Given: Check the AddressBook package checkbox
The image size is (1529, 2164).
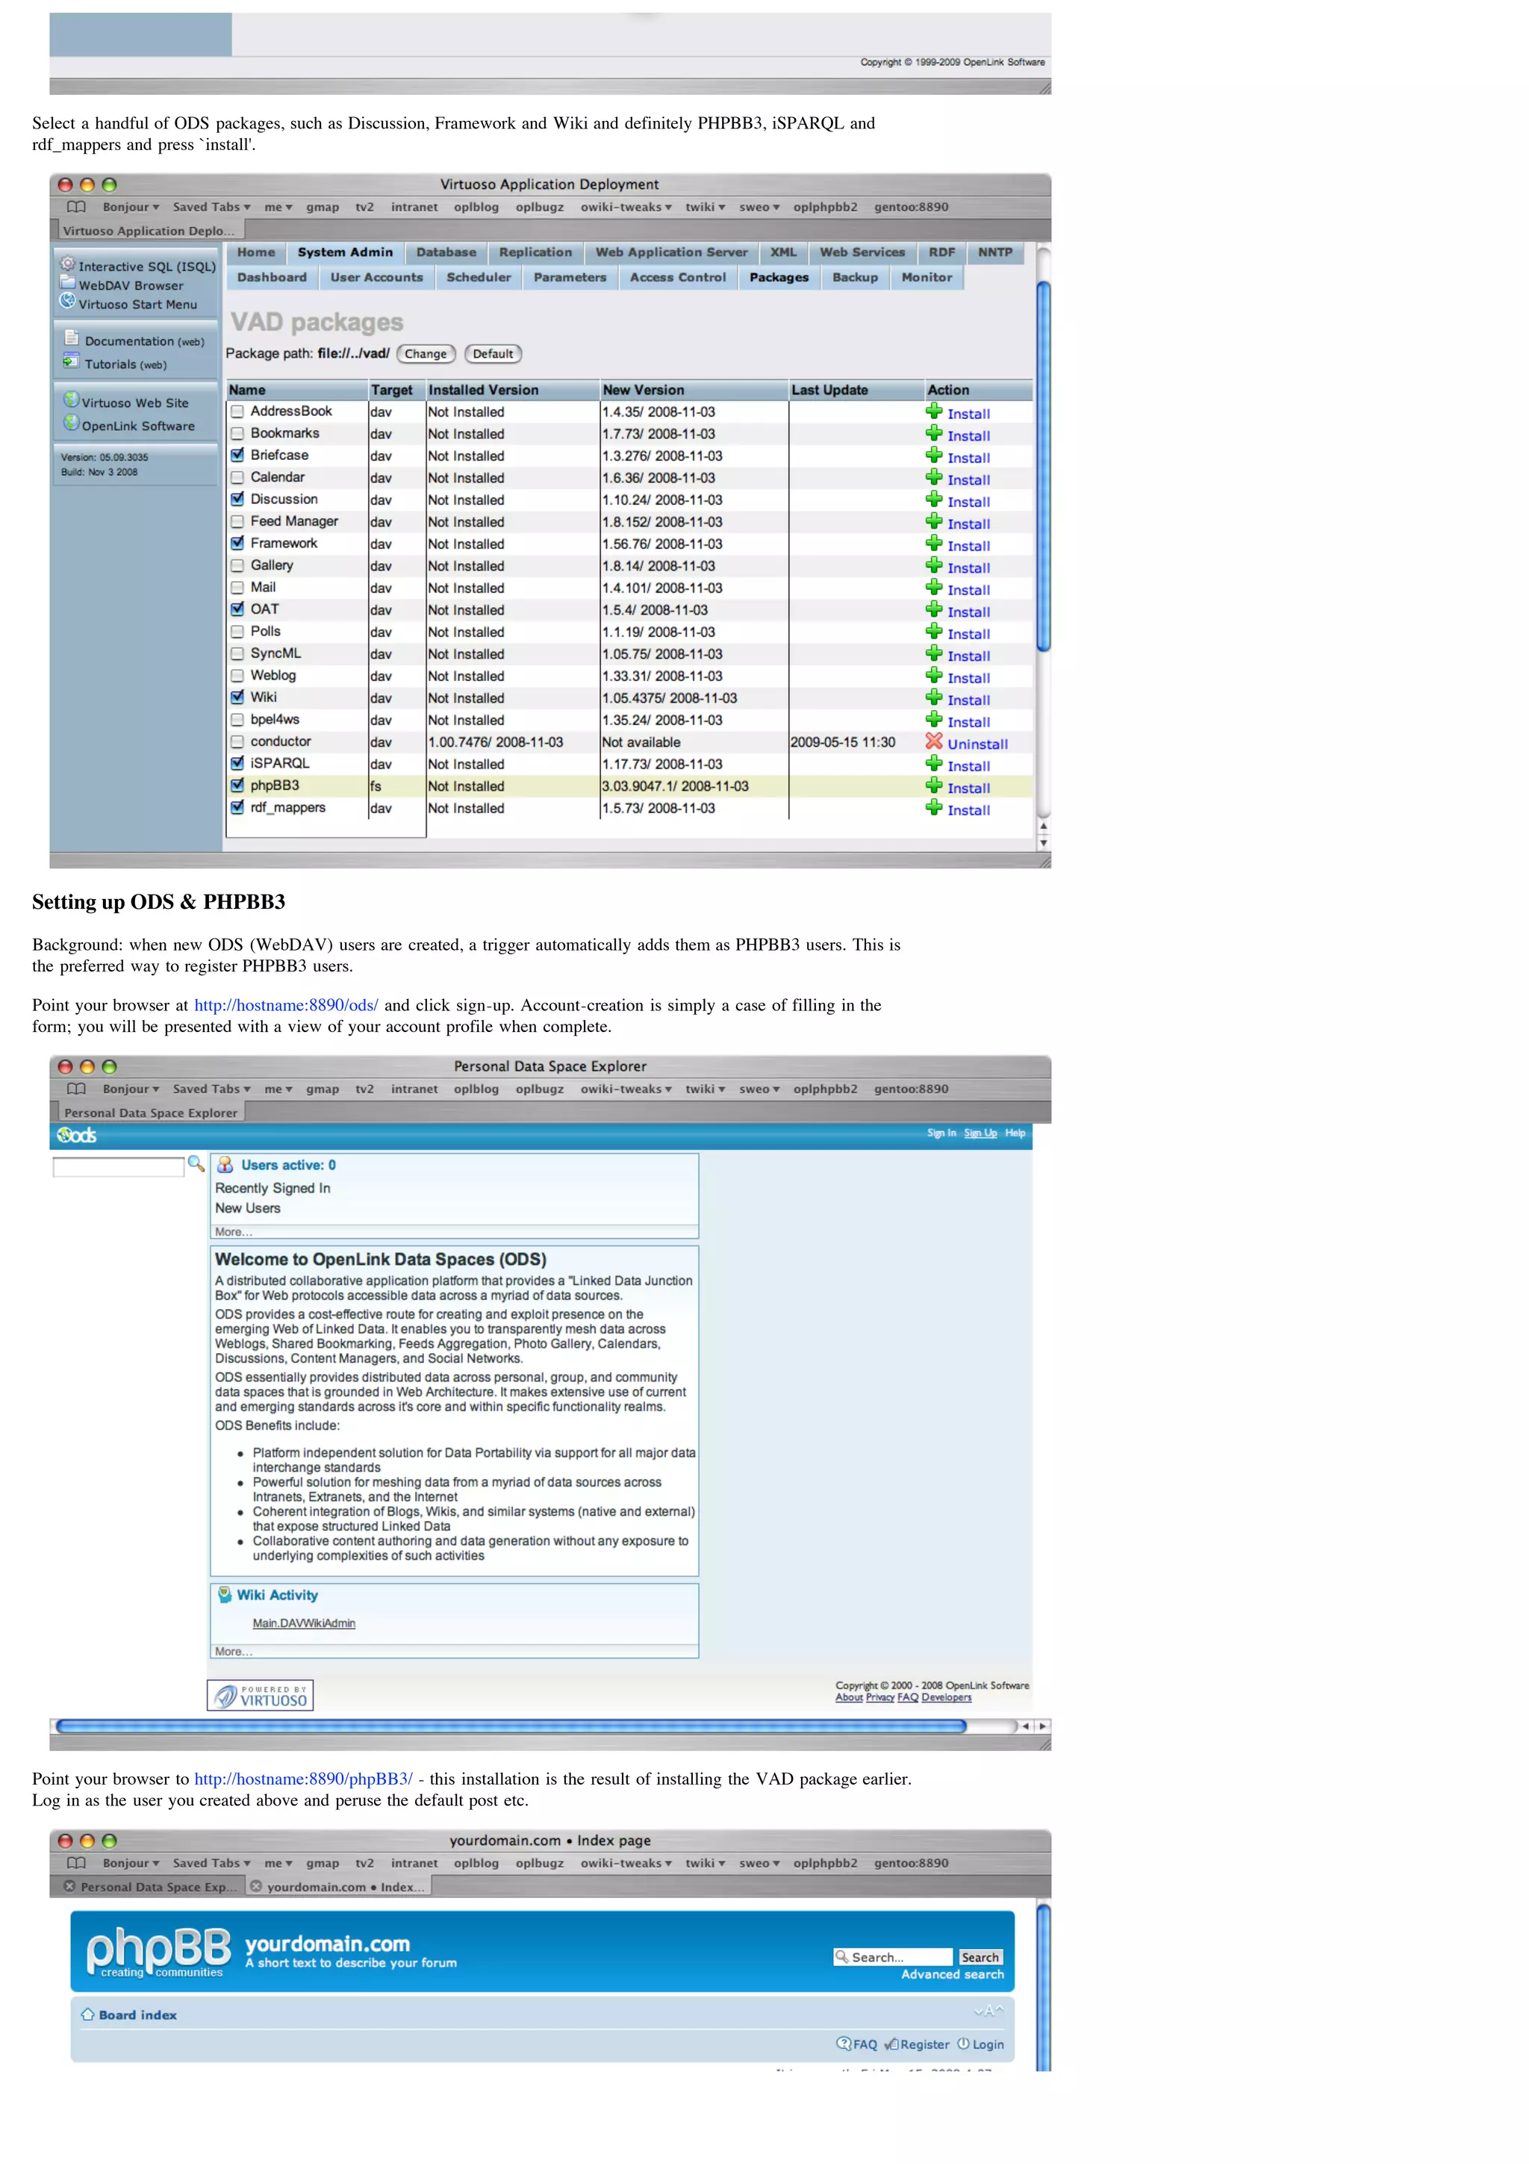Looking at the screenshot, I should point(237,412).
